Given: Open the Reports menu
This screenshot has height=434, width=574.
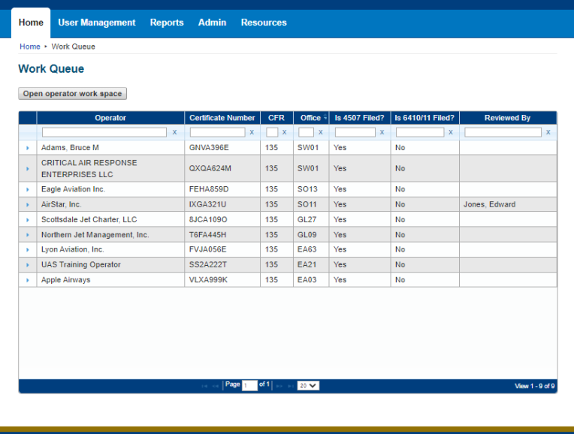Looking at the screenshot, I should tap(167, 23).
